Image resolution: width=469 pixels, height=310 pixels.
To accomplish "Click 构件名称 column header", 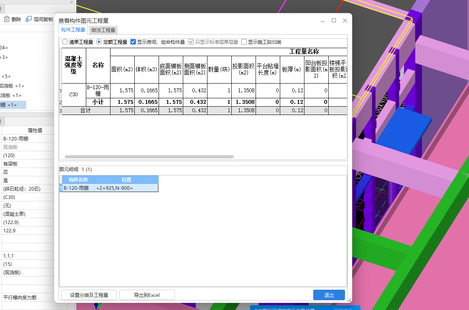I will pyautogui.click(x=78, y=180).
